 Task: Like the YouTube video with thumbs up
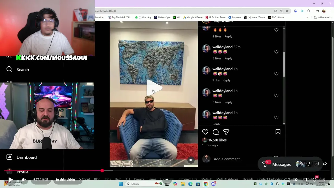click(x=301, y=164)
